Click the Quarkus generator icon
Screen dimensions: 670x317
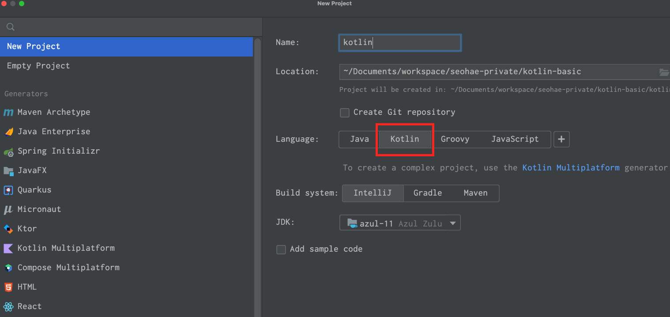(8, 190)
